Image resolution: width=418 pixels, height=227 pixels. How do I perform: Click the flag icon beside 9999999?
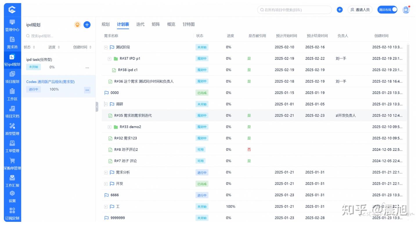(x=107, y=218)
